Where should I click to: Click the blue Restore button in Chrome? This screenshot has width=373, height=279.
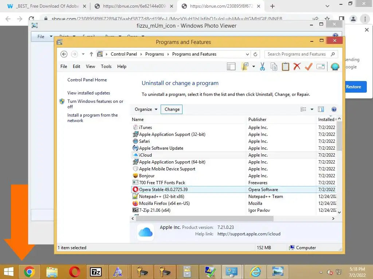coord(356,87)
